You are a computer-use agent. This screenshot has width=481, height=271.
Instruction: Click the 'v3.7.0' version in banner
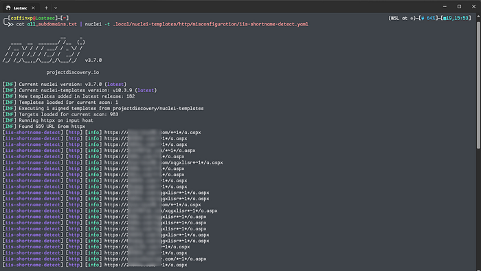coord(93,61)
